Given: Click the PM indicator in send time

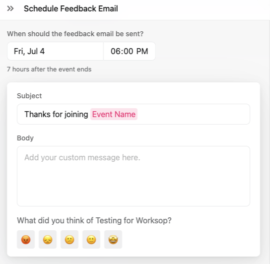Looking at the screenshot, I should 142,51.
